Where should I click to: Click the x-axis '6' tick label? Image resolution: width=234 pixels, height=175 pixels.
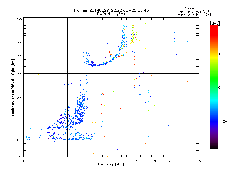[x=137, y=161]
